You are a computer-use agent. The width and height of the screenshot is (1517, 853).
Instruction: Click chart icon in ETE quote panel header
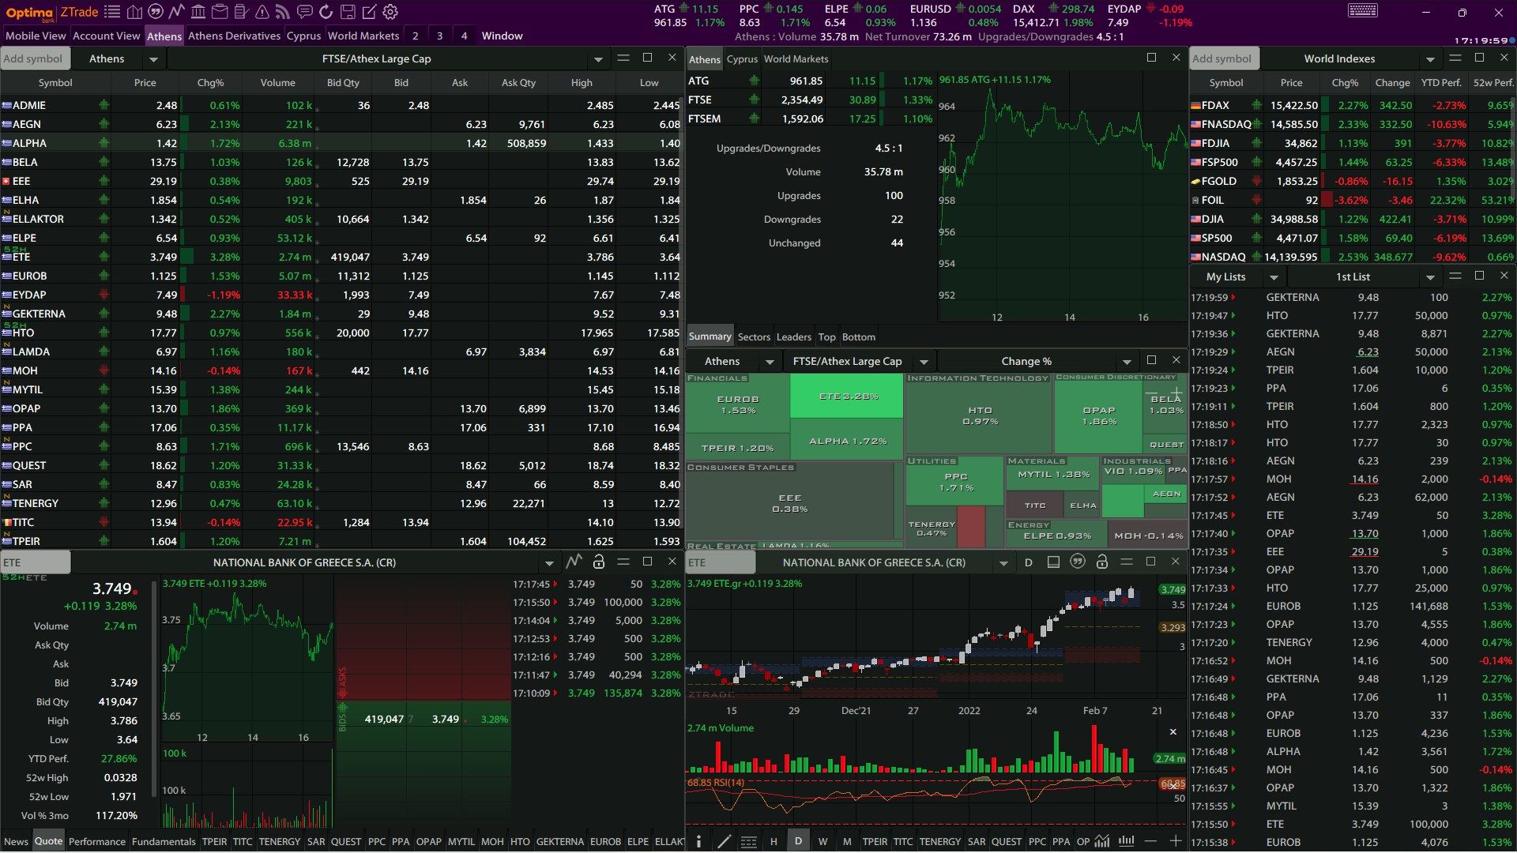pyautogui.click(x=574, y=562)
